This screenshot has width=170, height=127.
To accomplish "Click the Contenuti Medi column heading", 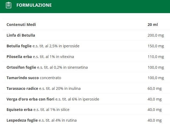I will click(21, 25).
